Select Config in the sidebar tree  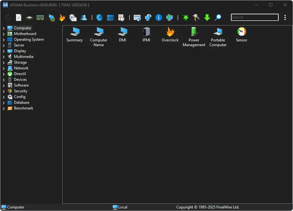pyautogui.click(x=20, y=97)
